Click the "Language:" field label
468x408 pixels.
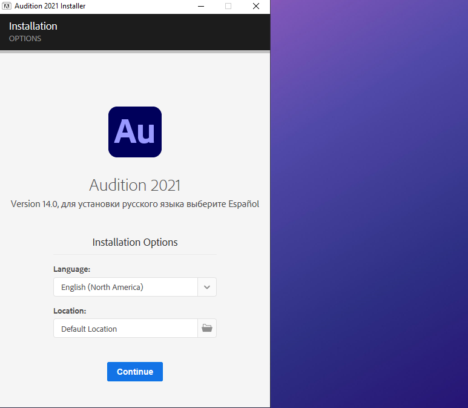tap(71, 269)
